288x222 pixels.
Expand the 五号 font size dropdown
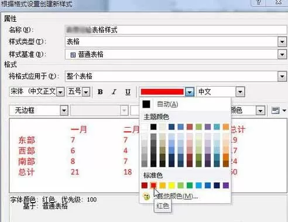point(86,91)
